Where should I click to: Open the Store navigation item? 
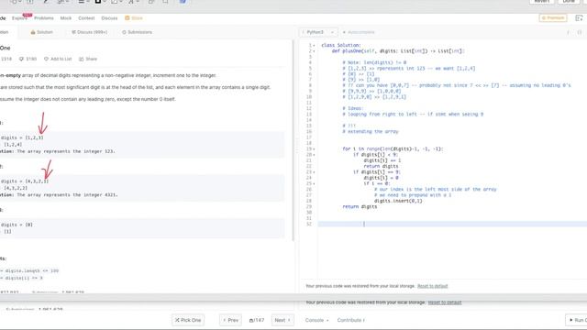[134, 18]
